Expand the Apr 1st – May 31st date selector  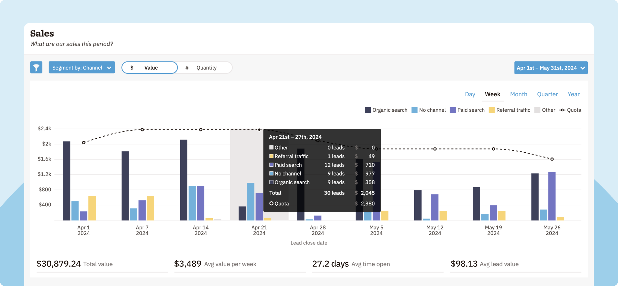click(550, 67)
